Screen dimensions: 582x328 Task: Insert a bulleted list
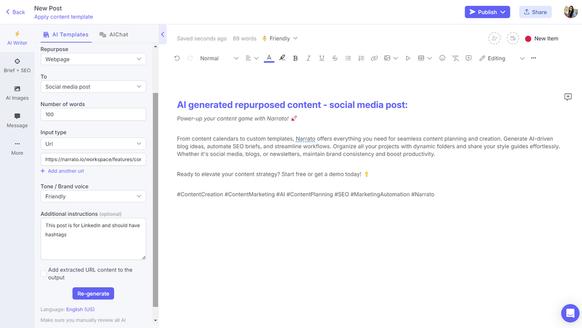click(x=348, y=58)
